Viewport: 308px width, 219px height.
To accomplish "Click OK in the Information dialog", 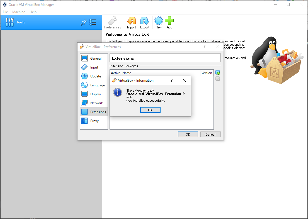I will (x=150, y=110).
